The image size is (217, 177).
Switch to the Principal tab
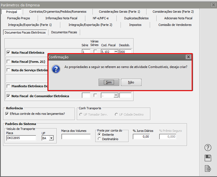pos(12,12)
